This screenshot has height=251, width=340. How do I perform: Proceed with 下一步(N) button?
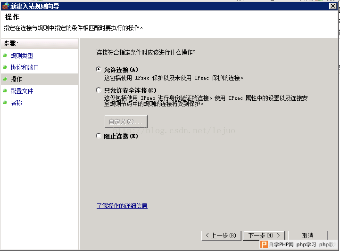[x=264, y=235]
